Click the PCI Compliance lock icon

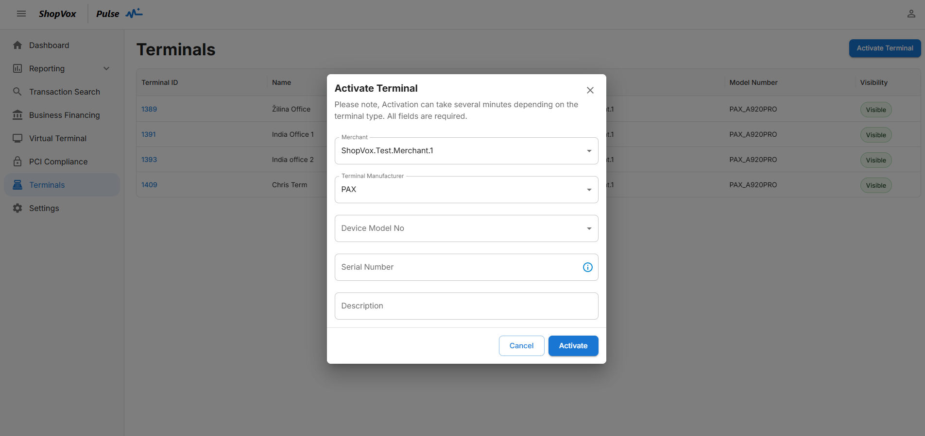point(17,161)
